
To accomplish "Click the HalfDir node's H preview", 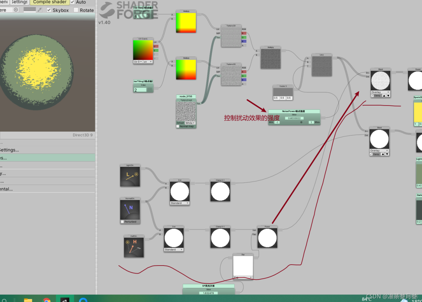I will [x=134, y=246].
